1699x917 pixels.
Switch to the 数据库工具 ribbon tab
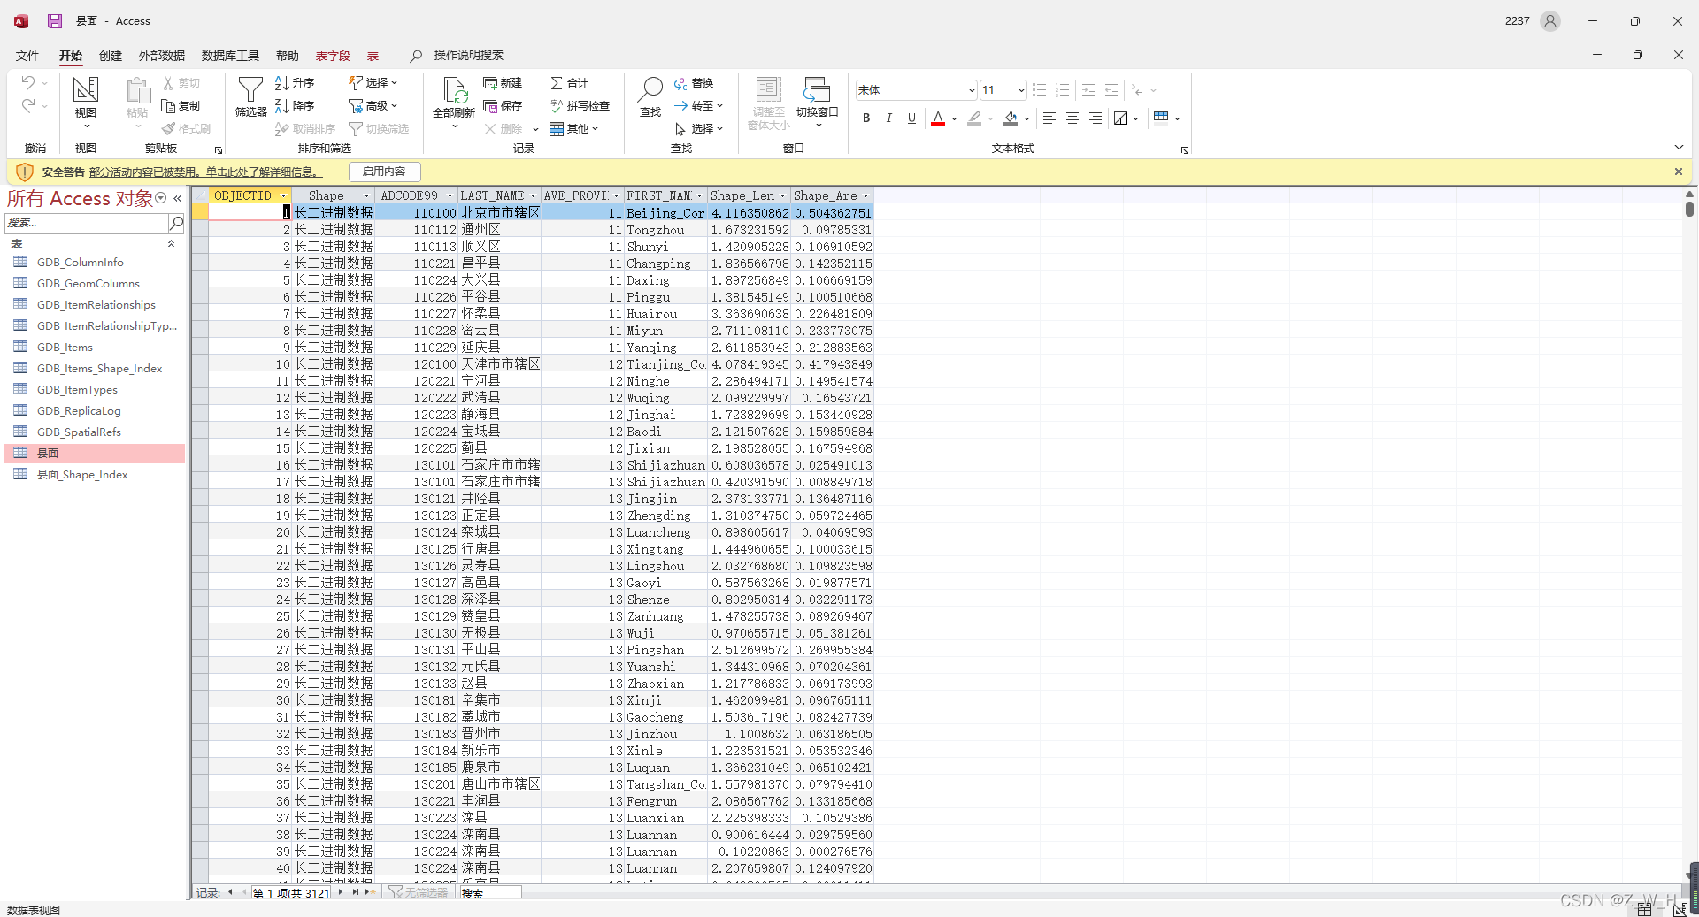(229, 55)
